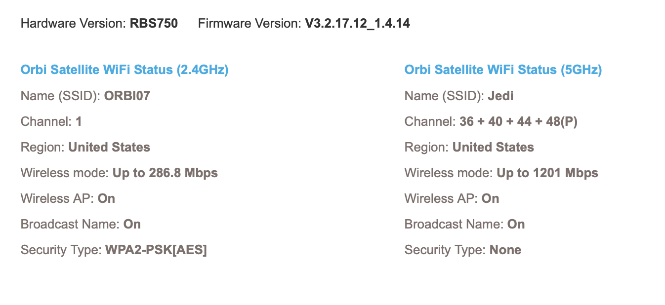This screenshot has width=665, height=305.
Task: Click the 2.4GHz channel value 1
Action: (79, 121)
